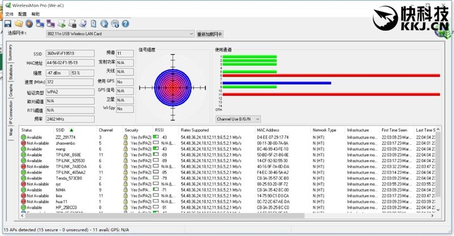
Task: Switch to the IP Connection side tab
Action: coord(10,112)
